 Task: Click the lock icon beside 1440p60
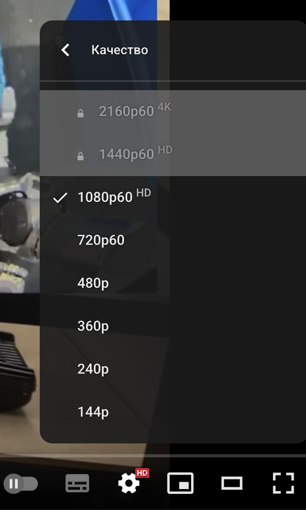click(x=81, y=156)
